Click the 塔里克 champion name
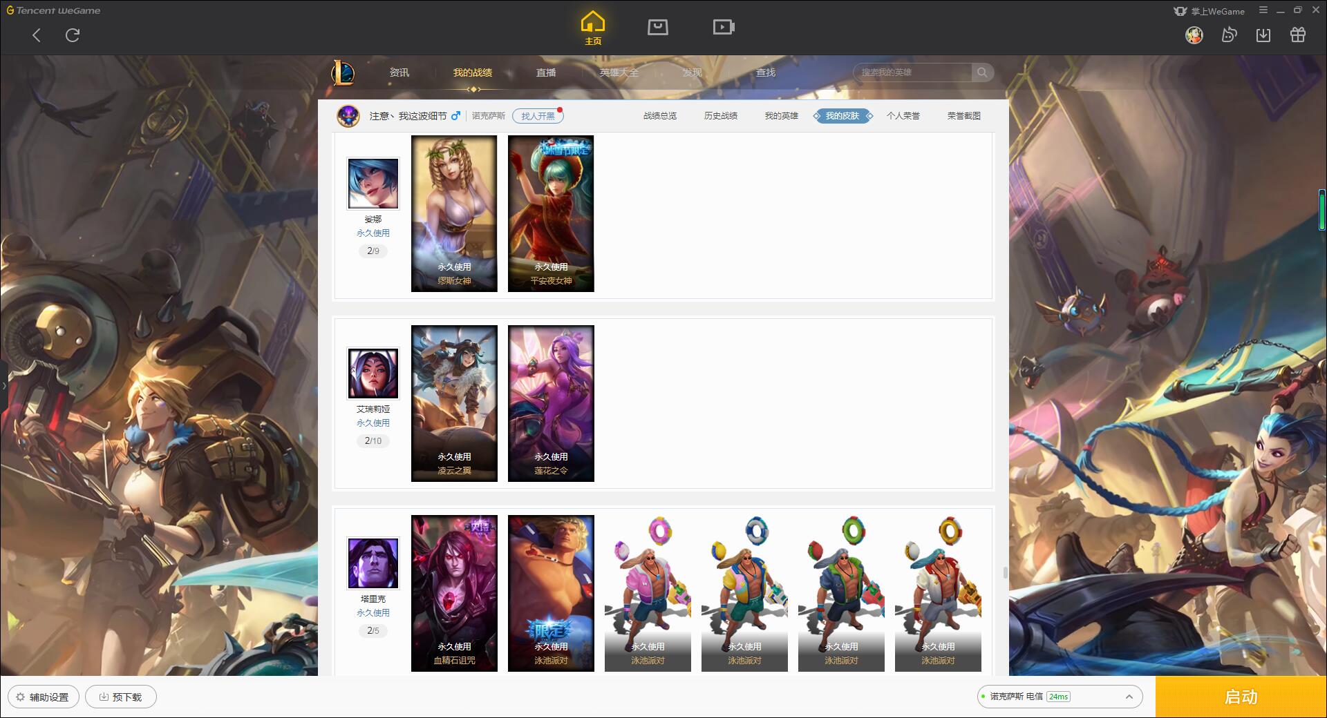Viewport: 1327px width, 718px height. tap(373, 599)
